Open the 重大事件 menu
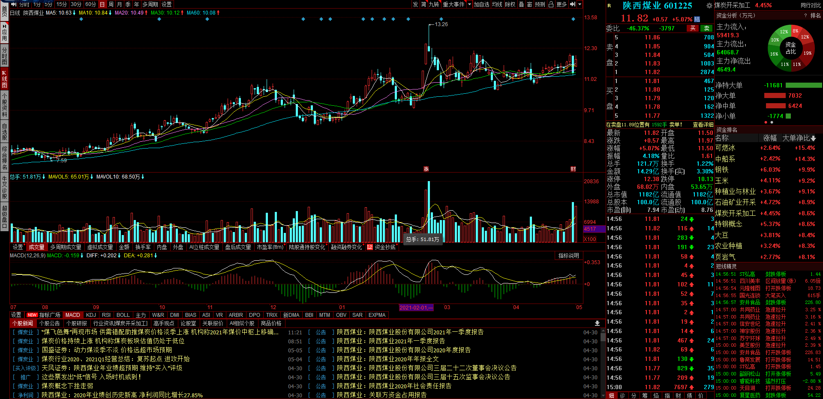Screen dimensions: 823x399 (x=454, y=4)
